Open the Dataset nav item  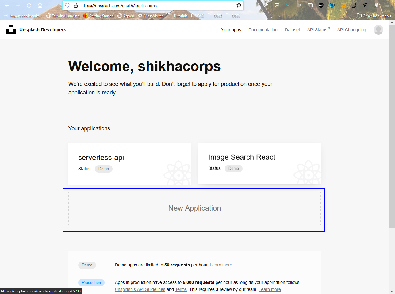pyautogui.click(x=292, y=30)
